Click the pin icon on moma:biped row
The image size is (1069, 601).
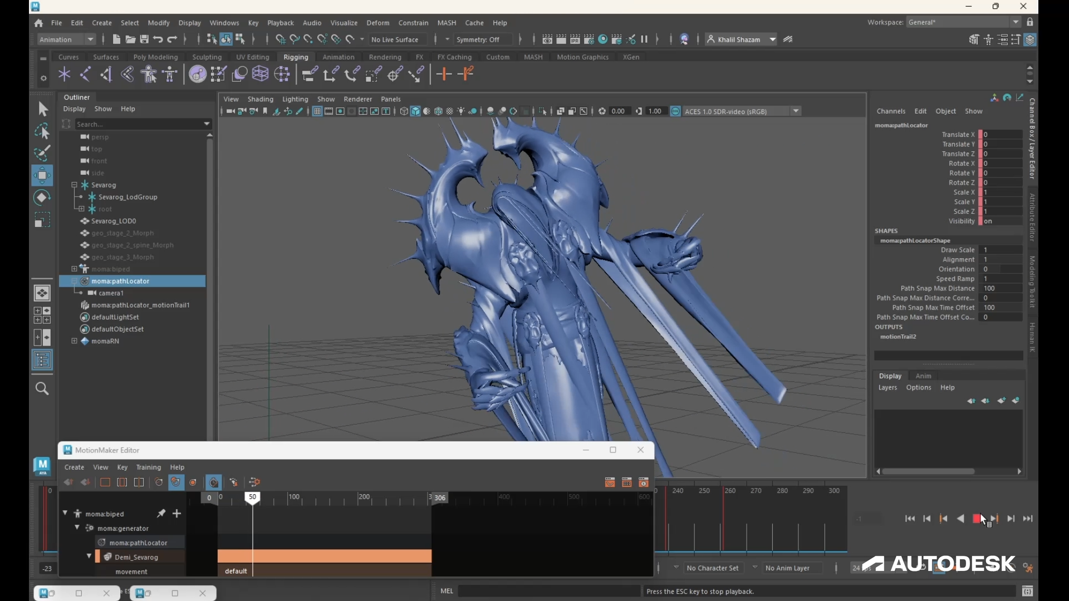[161, 514]
